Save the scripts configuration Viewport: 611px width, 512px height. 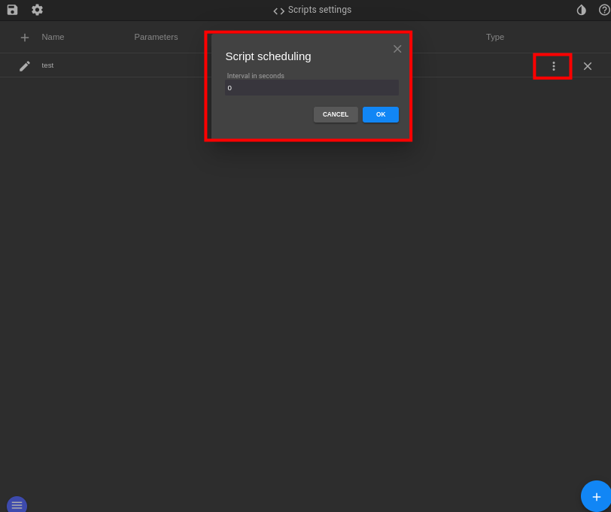pyautogui.click(x=12, y=10)
